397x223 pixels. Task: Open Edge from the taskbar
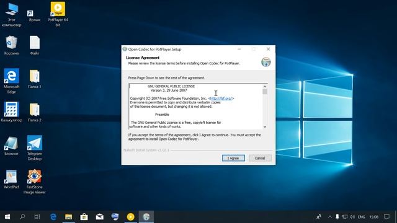(53, 217)
